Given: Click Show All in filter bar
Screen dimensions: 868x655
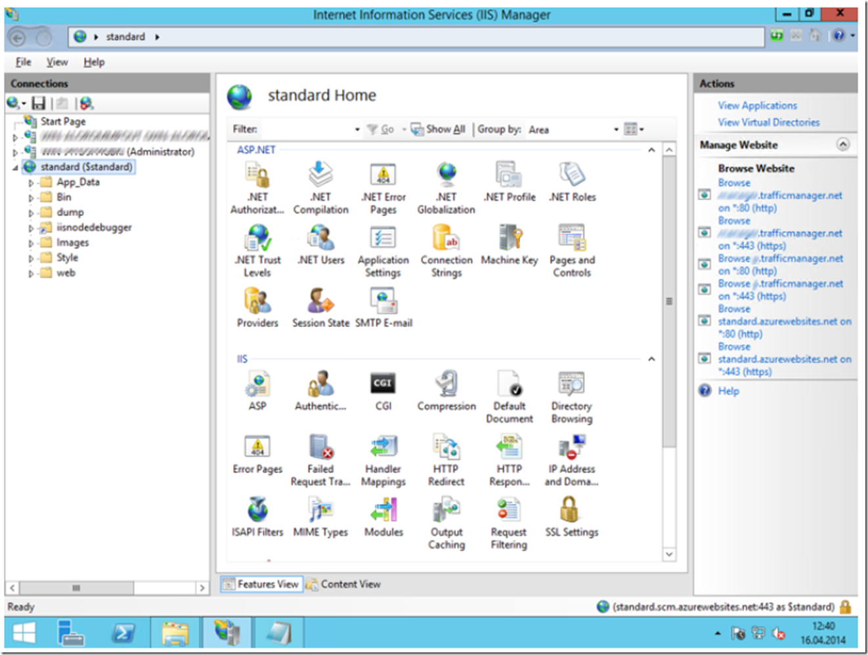Looking at the screenshot, I should coord(438,129).
